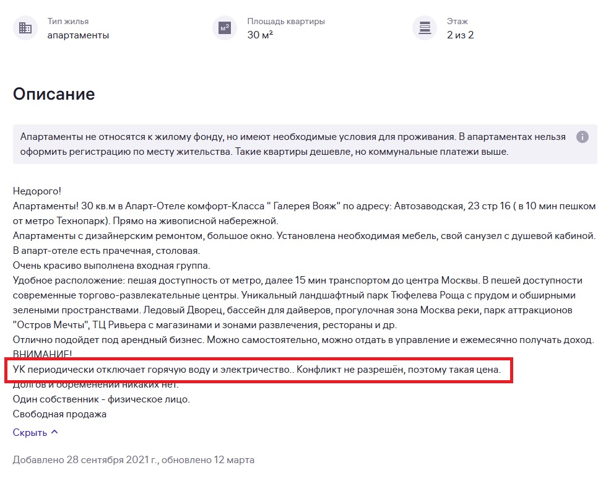Click the info icon in the apartments notice
The image size is (611, 478).
[x=582, y=137]
